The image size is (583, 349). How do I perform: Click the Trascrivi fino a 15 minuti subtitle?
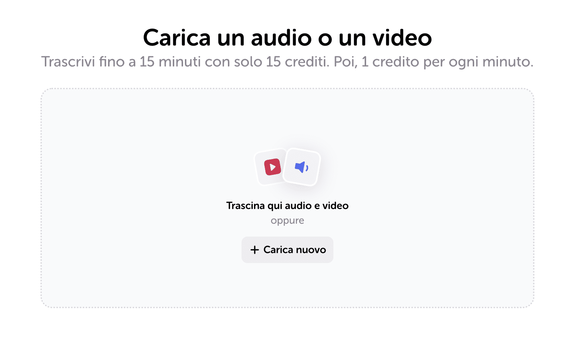pyautogui.click(x=287, y=62)
